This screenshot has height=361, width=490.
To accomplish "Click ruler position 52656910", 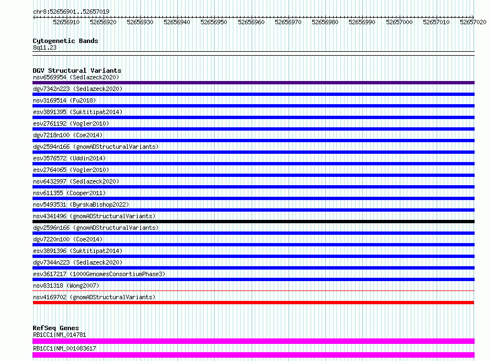I will tap(66, 22).
